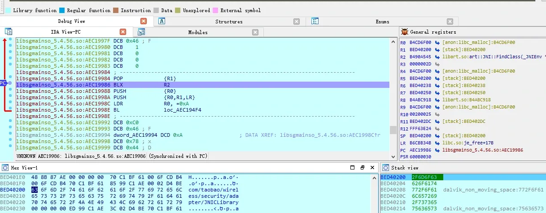546x213 pixels.
Task: Click the Modules tab icon
Action: [141, 32]
